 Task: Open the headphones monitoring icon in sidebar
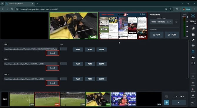[193, 57]
